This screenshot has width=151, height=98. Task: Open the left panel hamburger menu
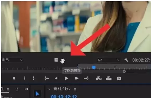click(8, 89)
